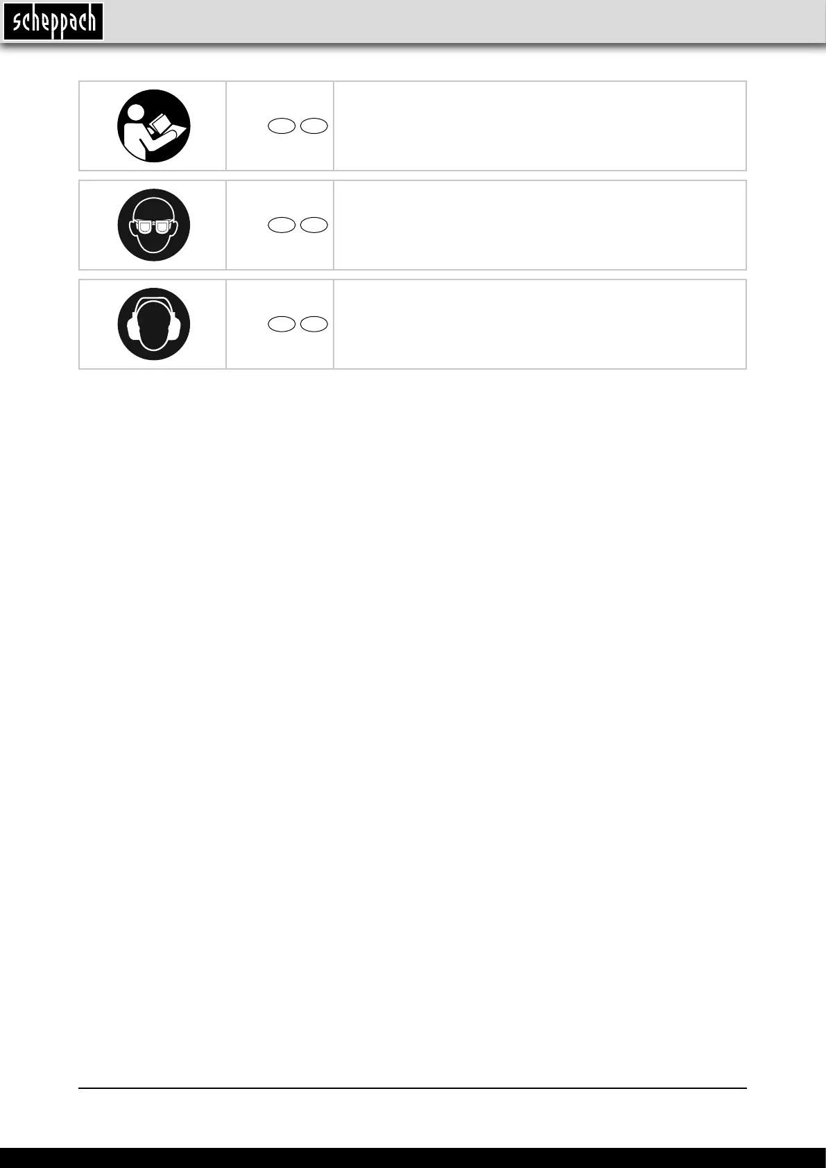Click the cell containing the ear-protection row ovals
826x1168 pixels.
279,324
